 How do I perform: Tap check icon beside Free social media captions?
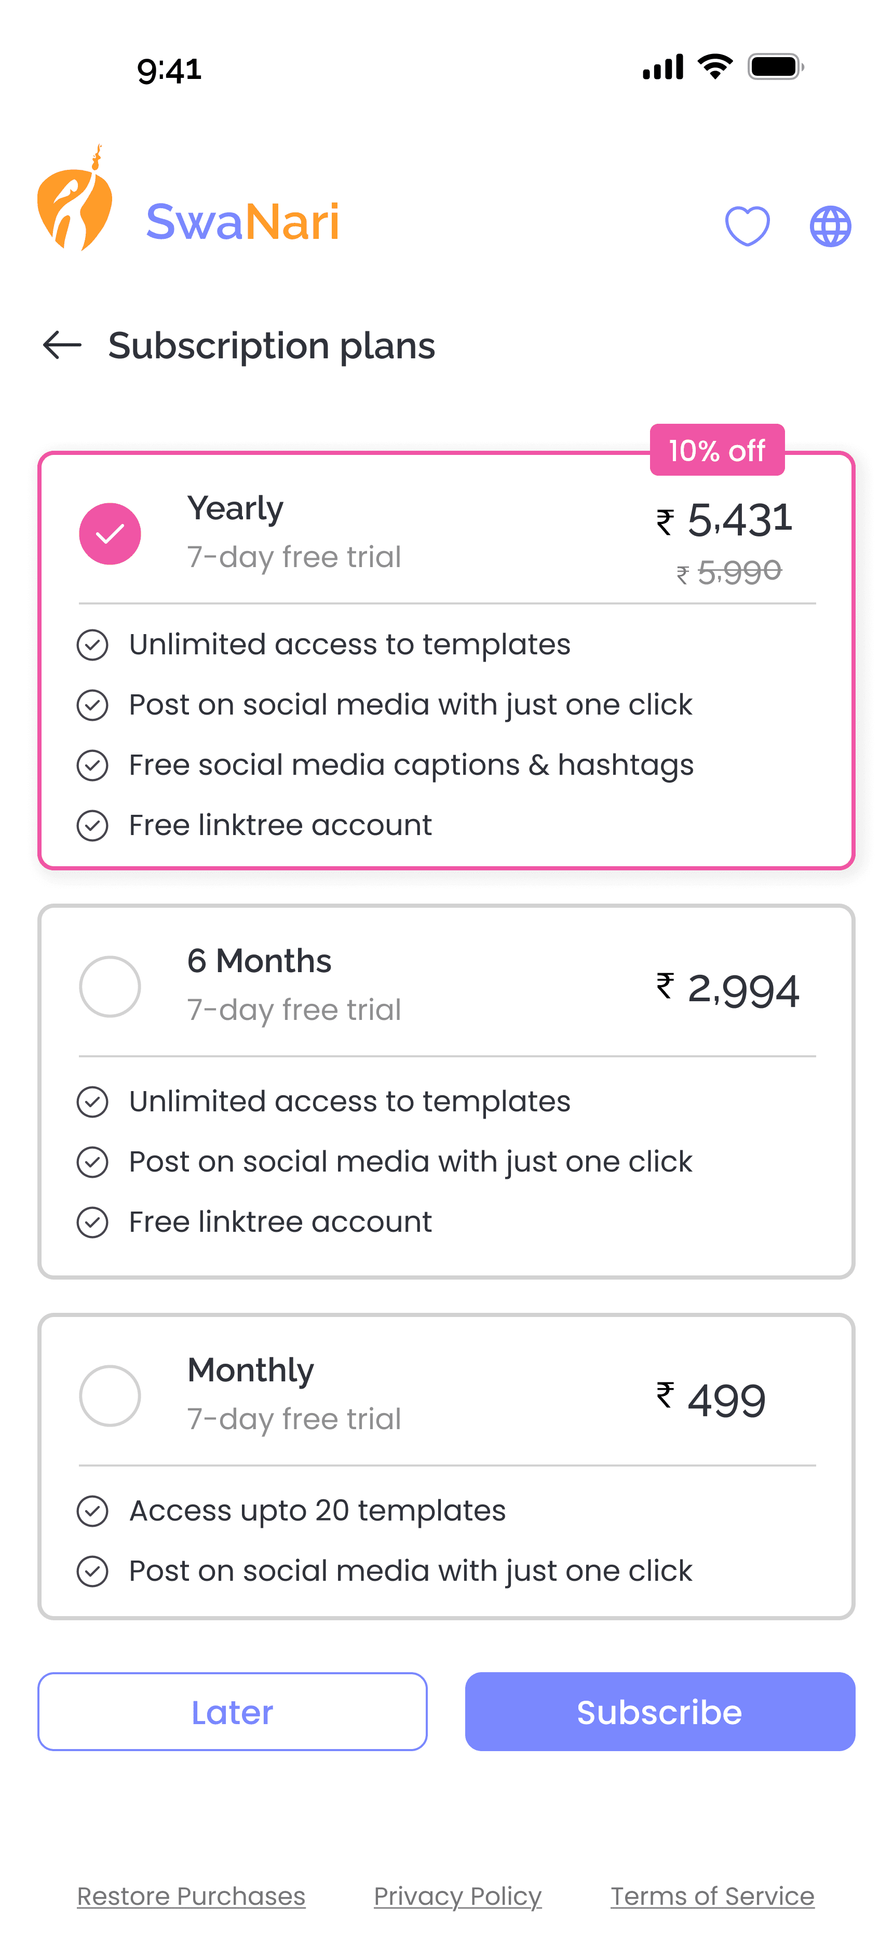coord(92,765)
